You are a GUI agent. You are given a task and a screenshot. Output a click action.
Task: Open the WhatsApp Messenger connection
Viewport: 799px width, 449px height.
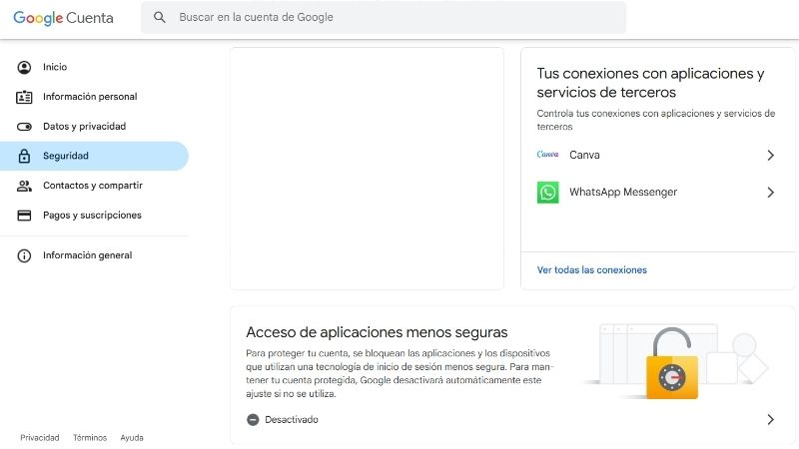tap(657, 193)
